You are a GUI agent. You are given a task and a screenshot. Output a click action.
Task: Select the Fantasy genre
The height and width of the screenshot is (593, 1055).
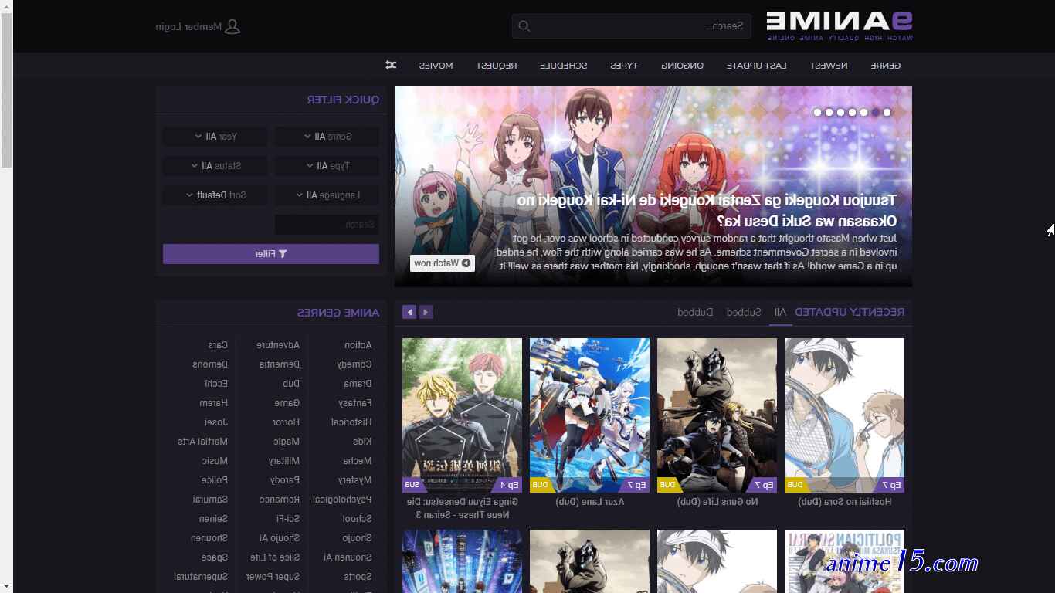pos(355,403)
